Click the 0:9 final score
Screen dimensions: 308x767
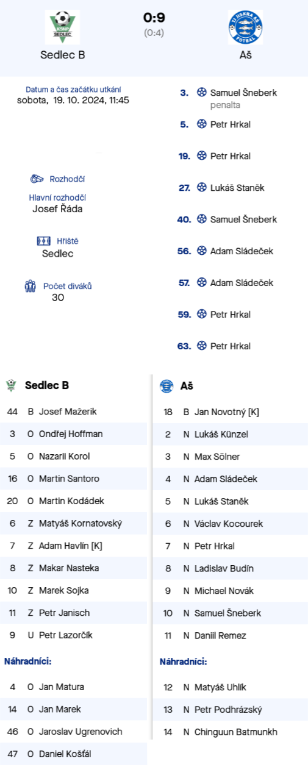154,18
